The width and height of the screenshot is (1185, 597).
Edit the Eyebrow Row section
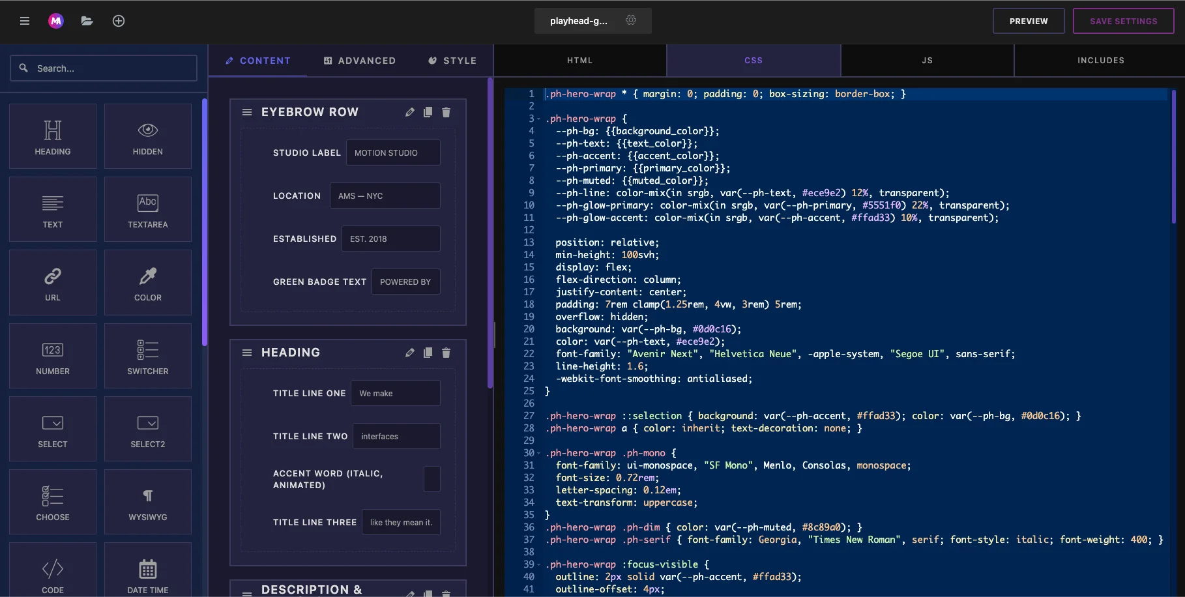tap(410, 112)
